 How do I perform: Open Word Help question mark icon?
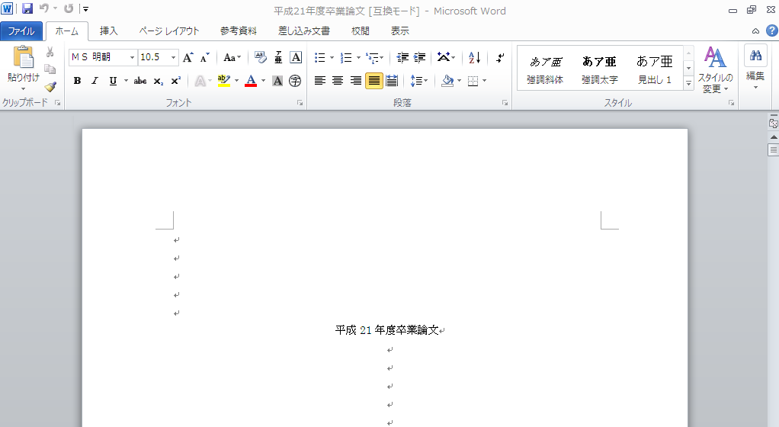tap(771, 30)
